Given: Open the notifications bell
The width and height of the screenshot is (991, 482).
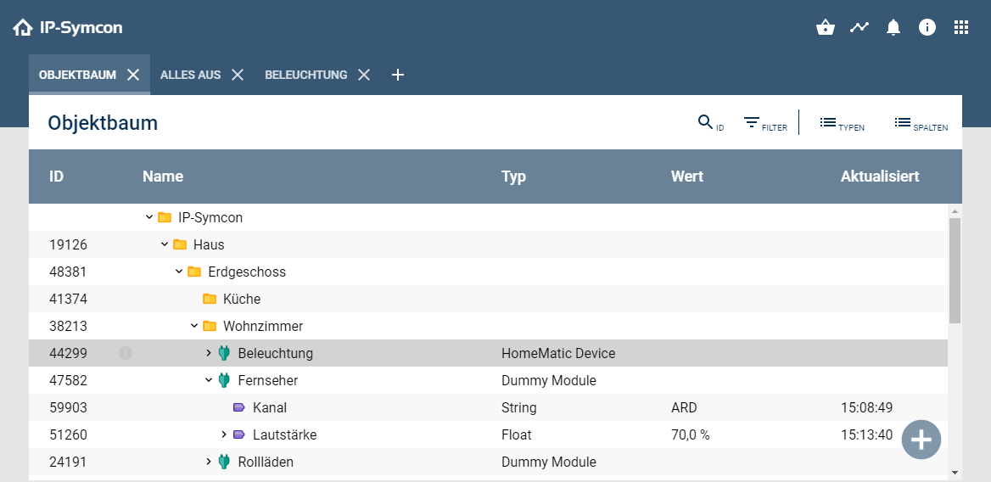Looking at the screenshot, I should [x=893, y=27].
